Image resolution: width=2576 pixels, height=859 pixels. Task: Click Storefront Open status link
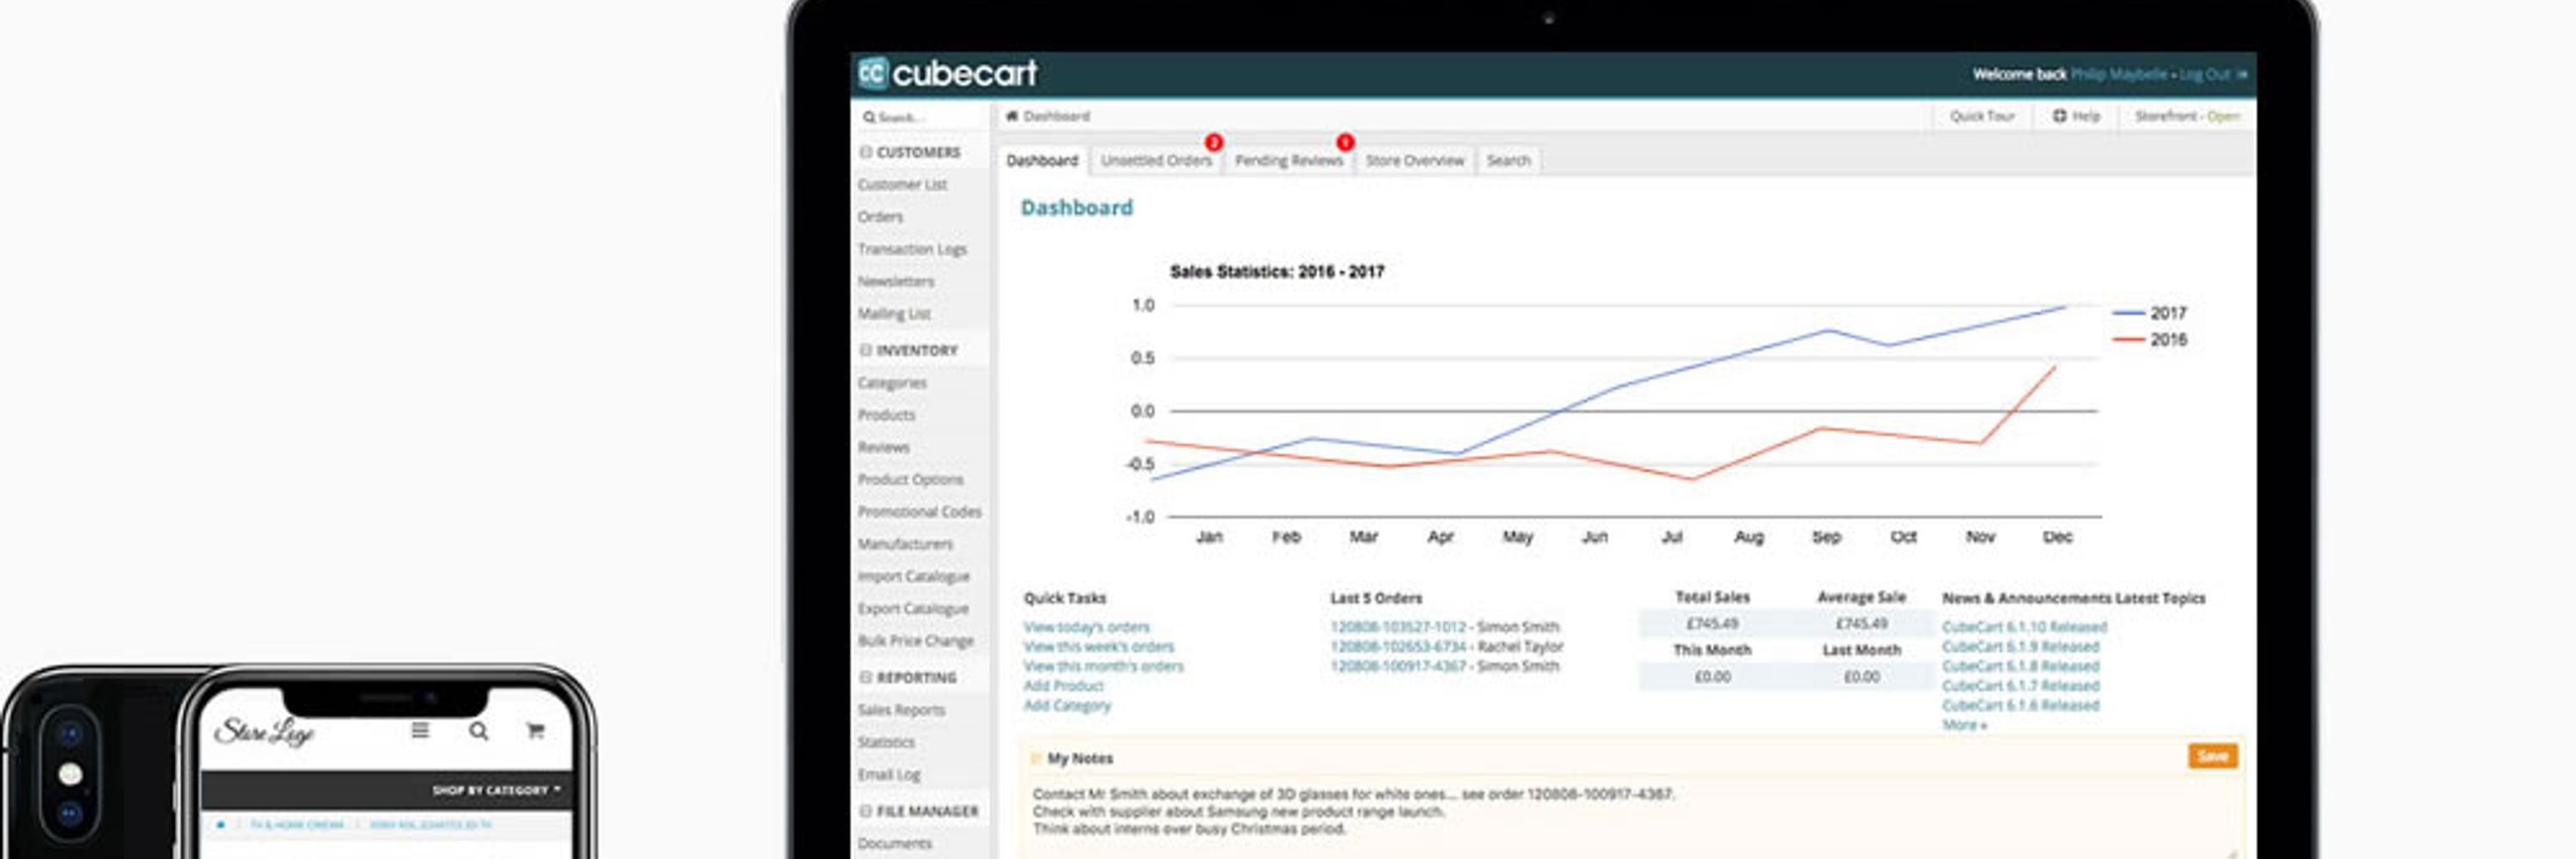click(2187, 116)
